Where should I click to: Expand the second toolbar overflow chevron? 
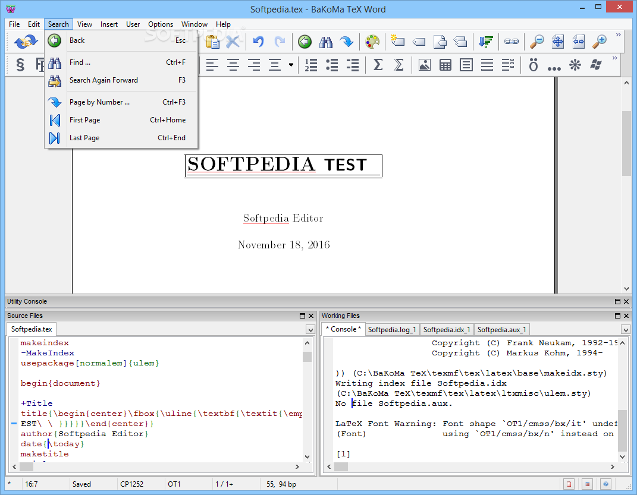pyautogui.click(x=614, y=58)
